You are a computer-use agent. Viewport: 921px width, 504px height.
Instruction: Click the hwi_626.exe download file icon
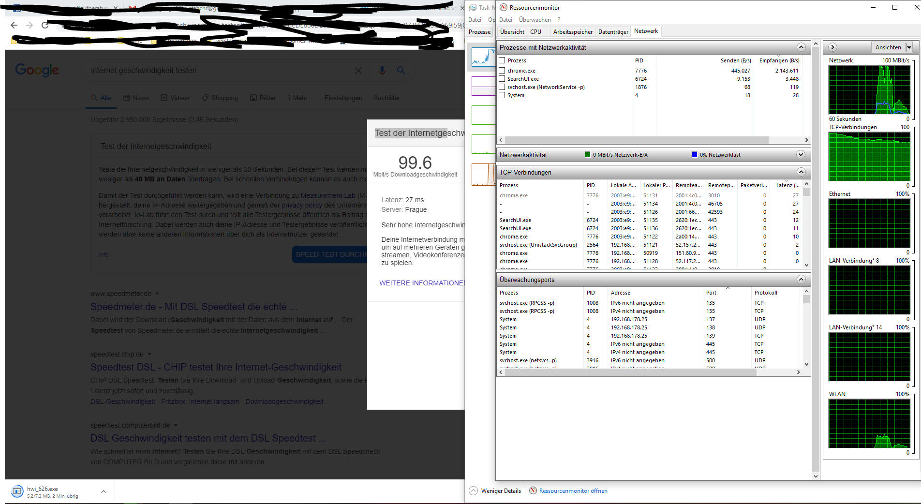(x=17, y=491)
